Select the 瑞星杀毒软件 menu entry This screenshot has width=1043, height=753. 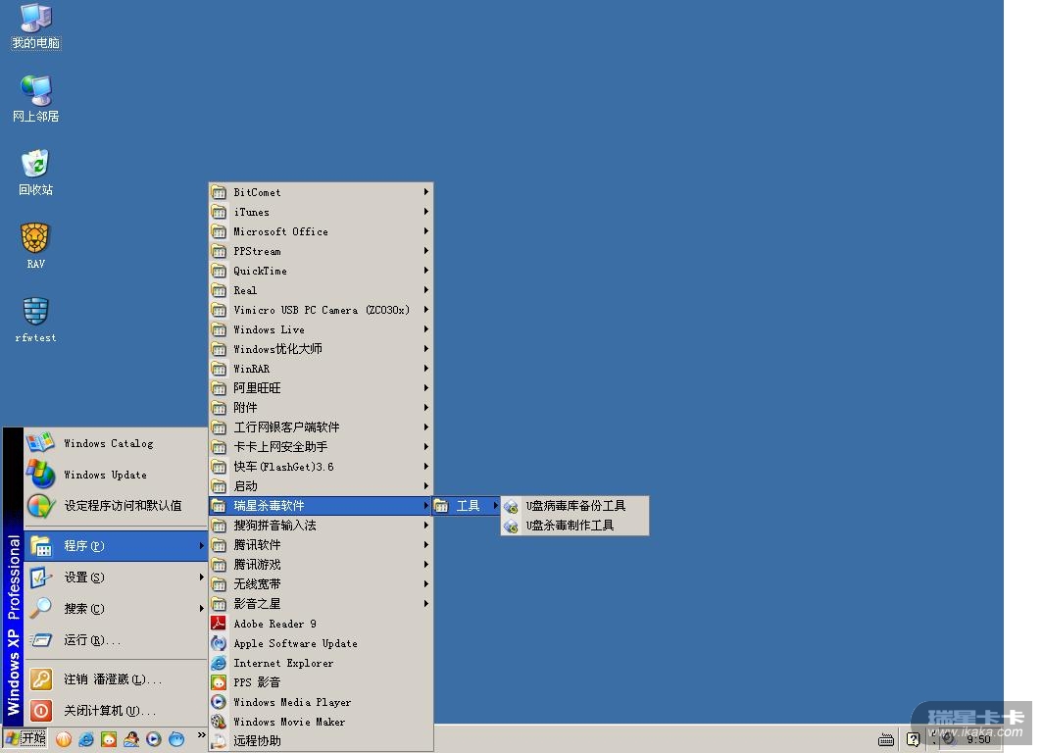pyautogui.click(x=322, y=506)
